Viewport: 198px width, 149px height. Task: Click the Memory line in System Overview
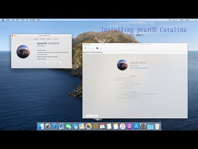pyautogui.click(x=42, y=55)
